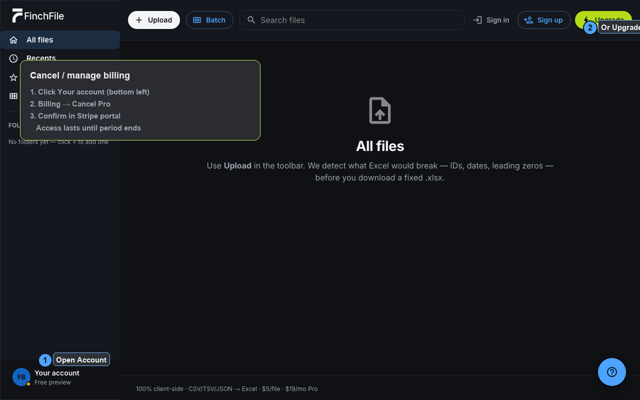Open Recents via the clock icon
The image size is (640, 400).
click(x=13, y=58)
